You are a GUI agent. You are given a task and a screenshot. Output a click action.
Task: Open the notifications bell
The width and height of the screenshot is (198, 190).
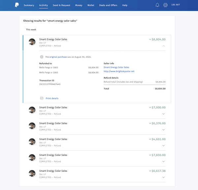tap(157, 5)
